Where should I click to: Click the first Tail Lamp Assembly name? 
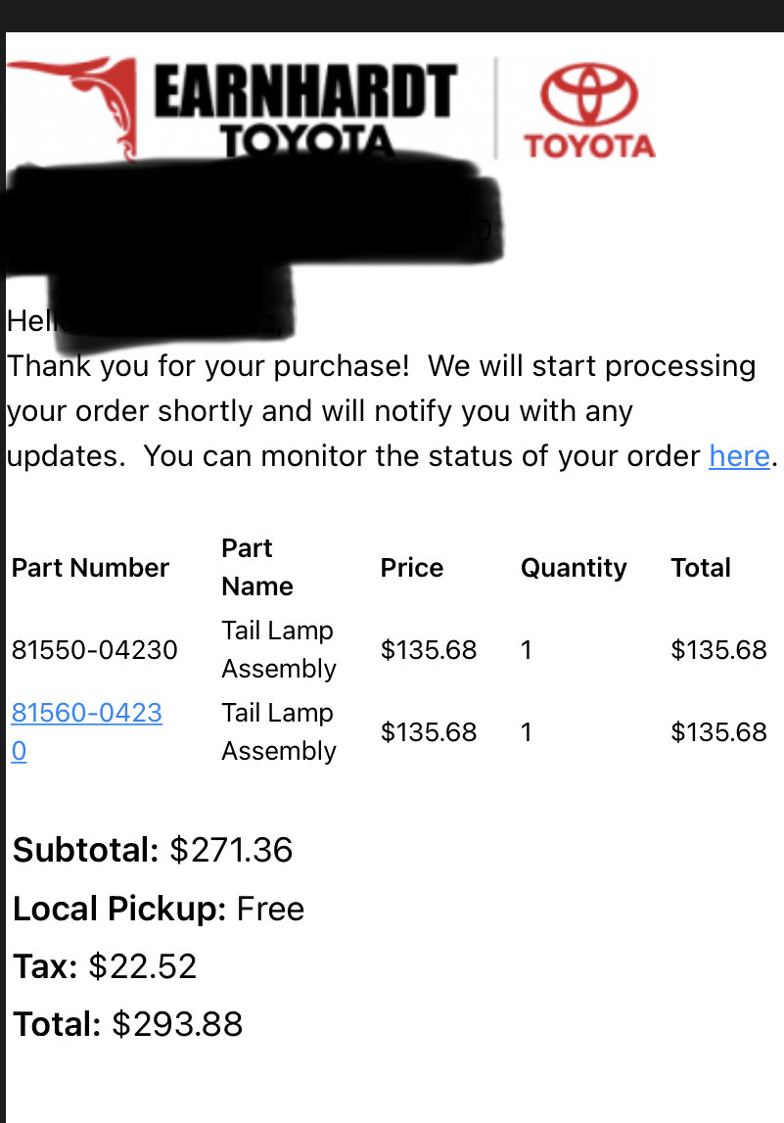coord(279,649)
